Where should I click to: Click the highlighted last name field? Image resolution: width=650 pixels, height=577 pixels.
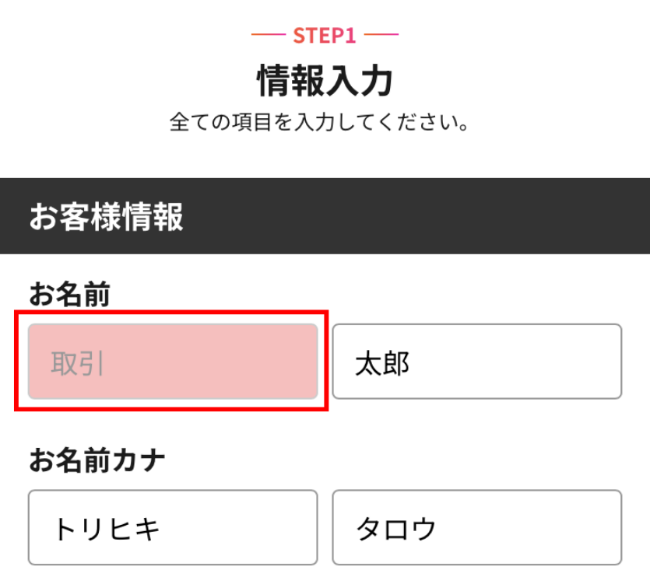point(173,362)
